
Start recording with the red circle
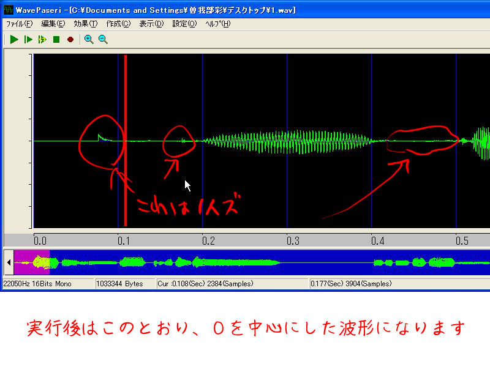pos(70,40)
